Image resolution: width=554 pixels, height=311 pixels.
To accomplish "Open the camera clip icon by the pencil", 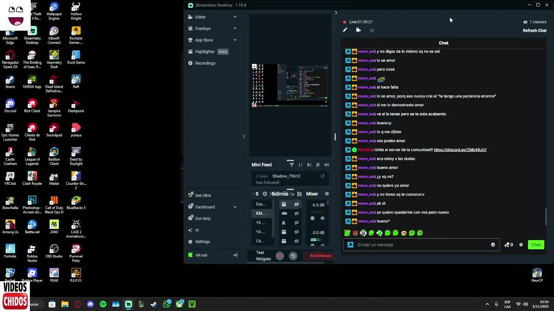I will coord(358,30).
